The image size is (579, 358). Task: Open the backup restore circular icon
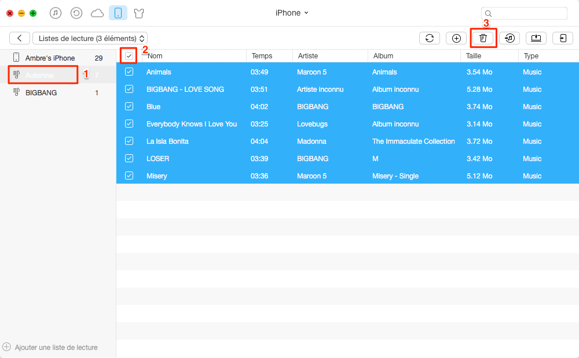[x=76, y=13]
